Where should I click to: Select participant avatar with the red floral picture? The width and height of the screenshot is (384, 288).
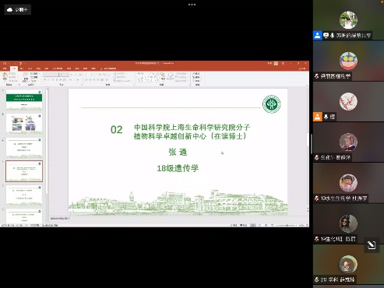348,101
